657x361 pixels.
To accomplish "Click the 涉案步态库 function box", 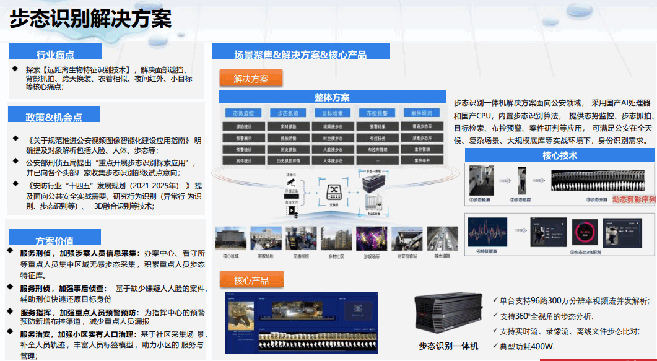I will [x=422, y=137].
